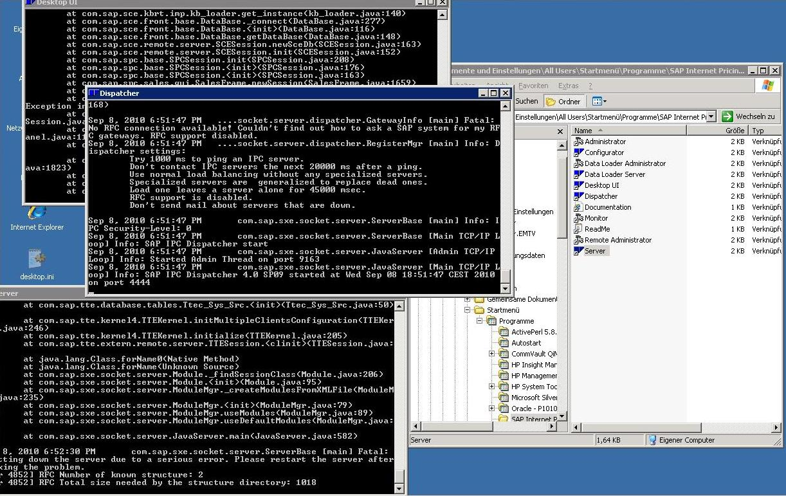The image size is (786, 496).
Task: Click Internet Explorer desktop icon
Action: coord(37,217)
